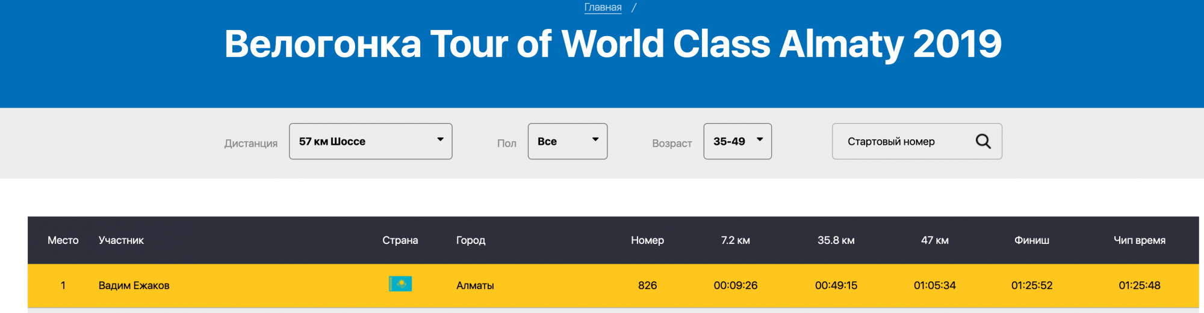Click the Участник column header

tap(121, 240)
